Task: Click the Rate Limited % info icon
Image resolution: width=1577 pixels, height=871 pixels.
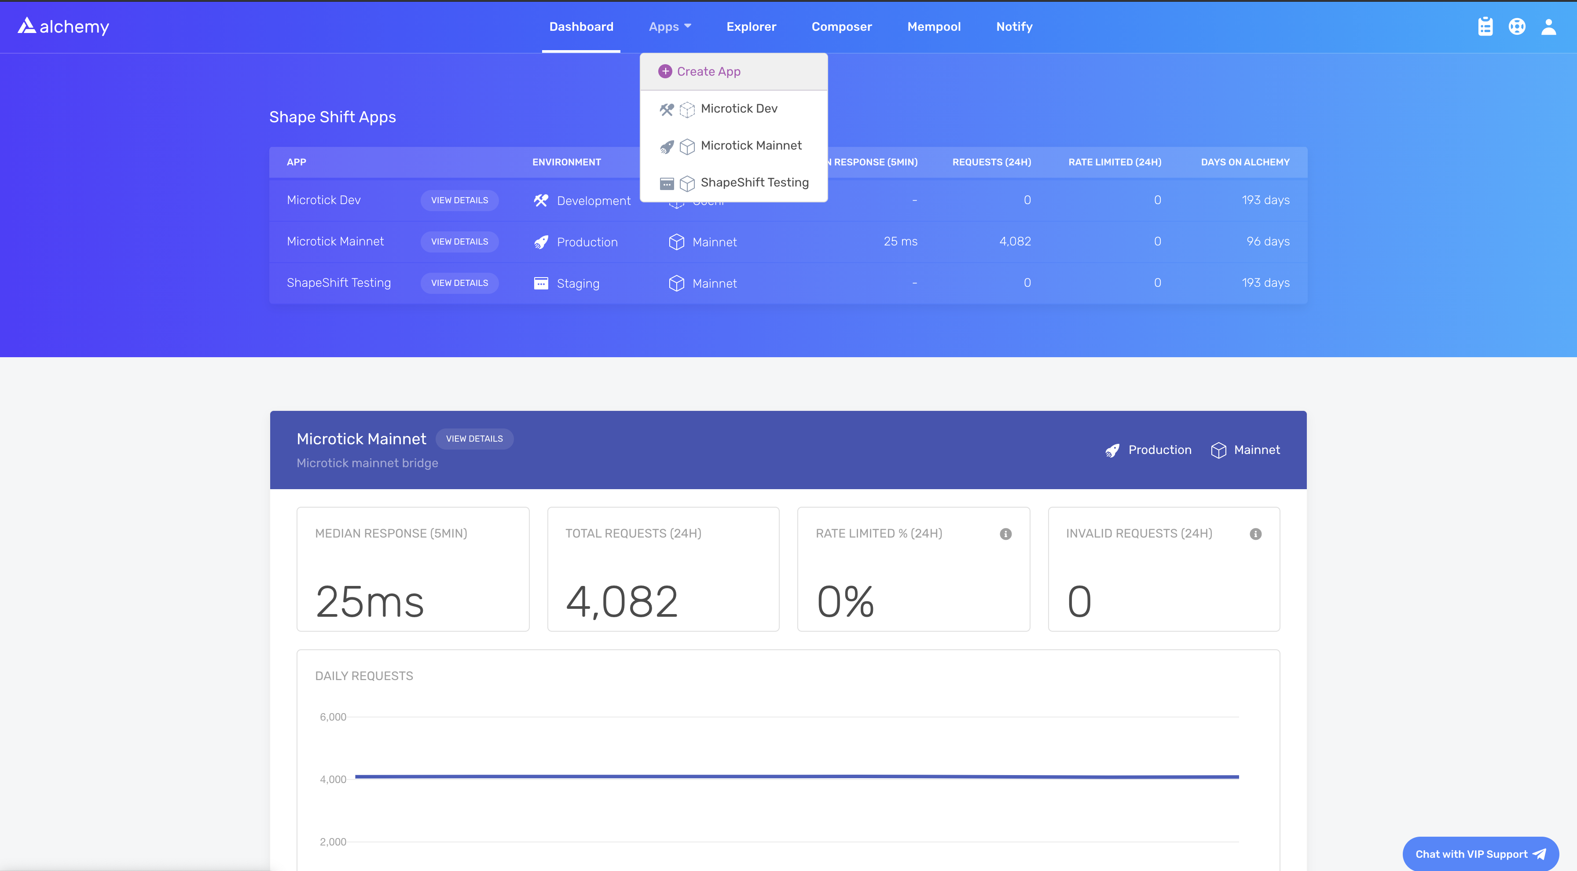Action: [1006, 534]
